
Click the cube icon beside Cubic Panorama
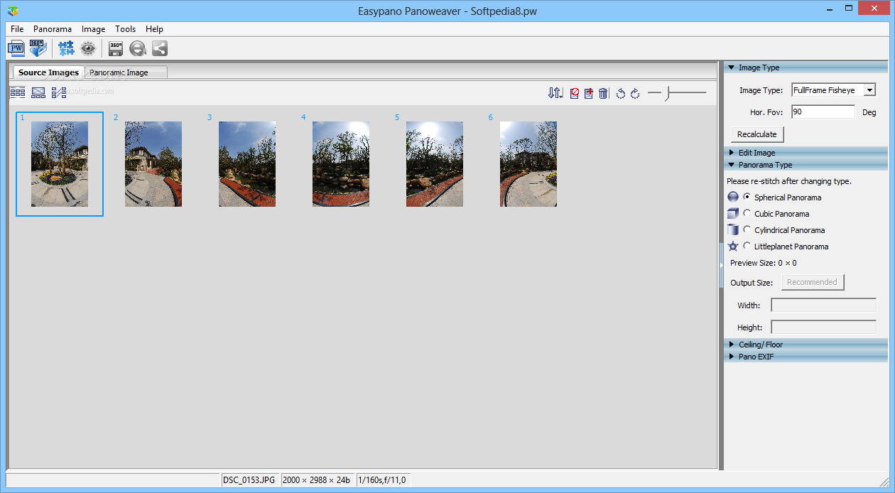click(733, 214)
